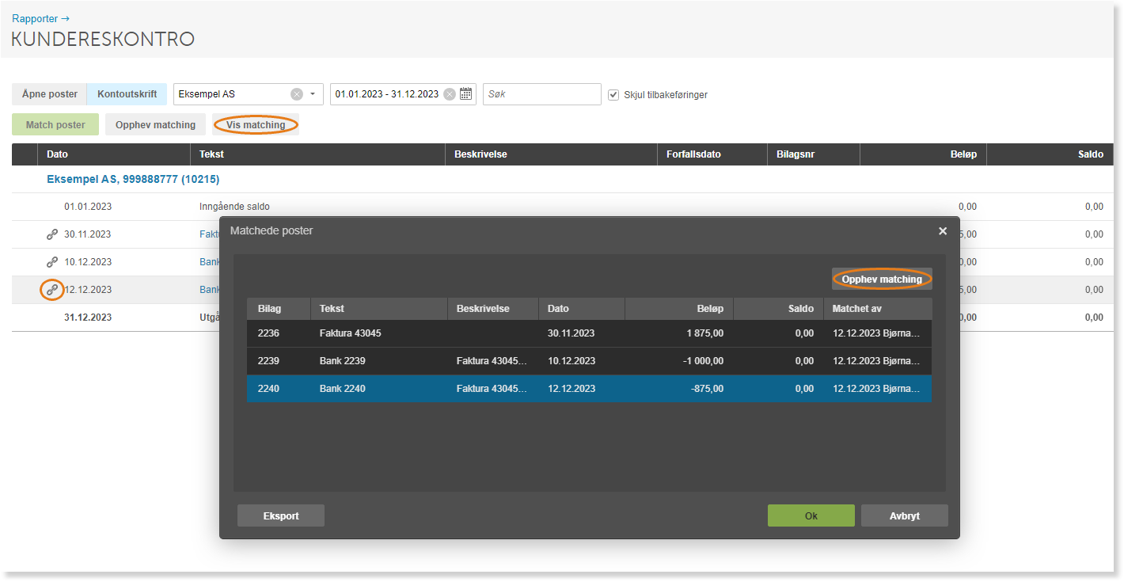Click Opphev matching in main toolbar
The image size is (1124, 582).
tap(155, 125)
